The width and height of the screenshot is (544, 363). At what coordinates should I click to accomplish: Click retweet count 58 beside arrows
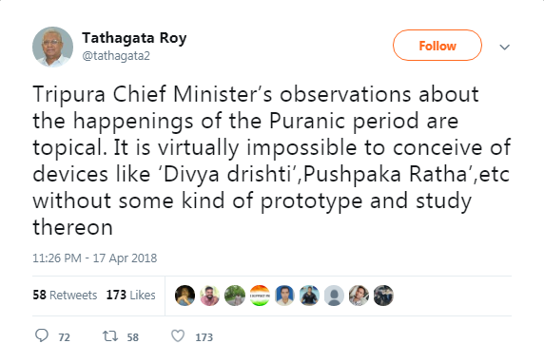pyautogui.click(x=132, y=337)
